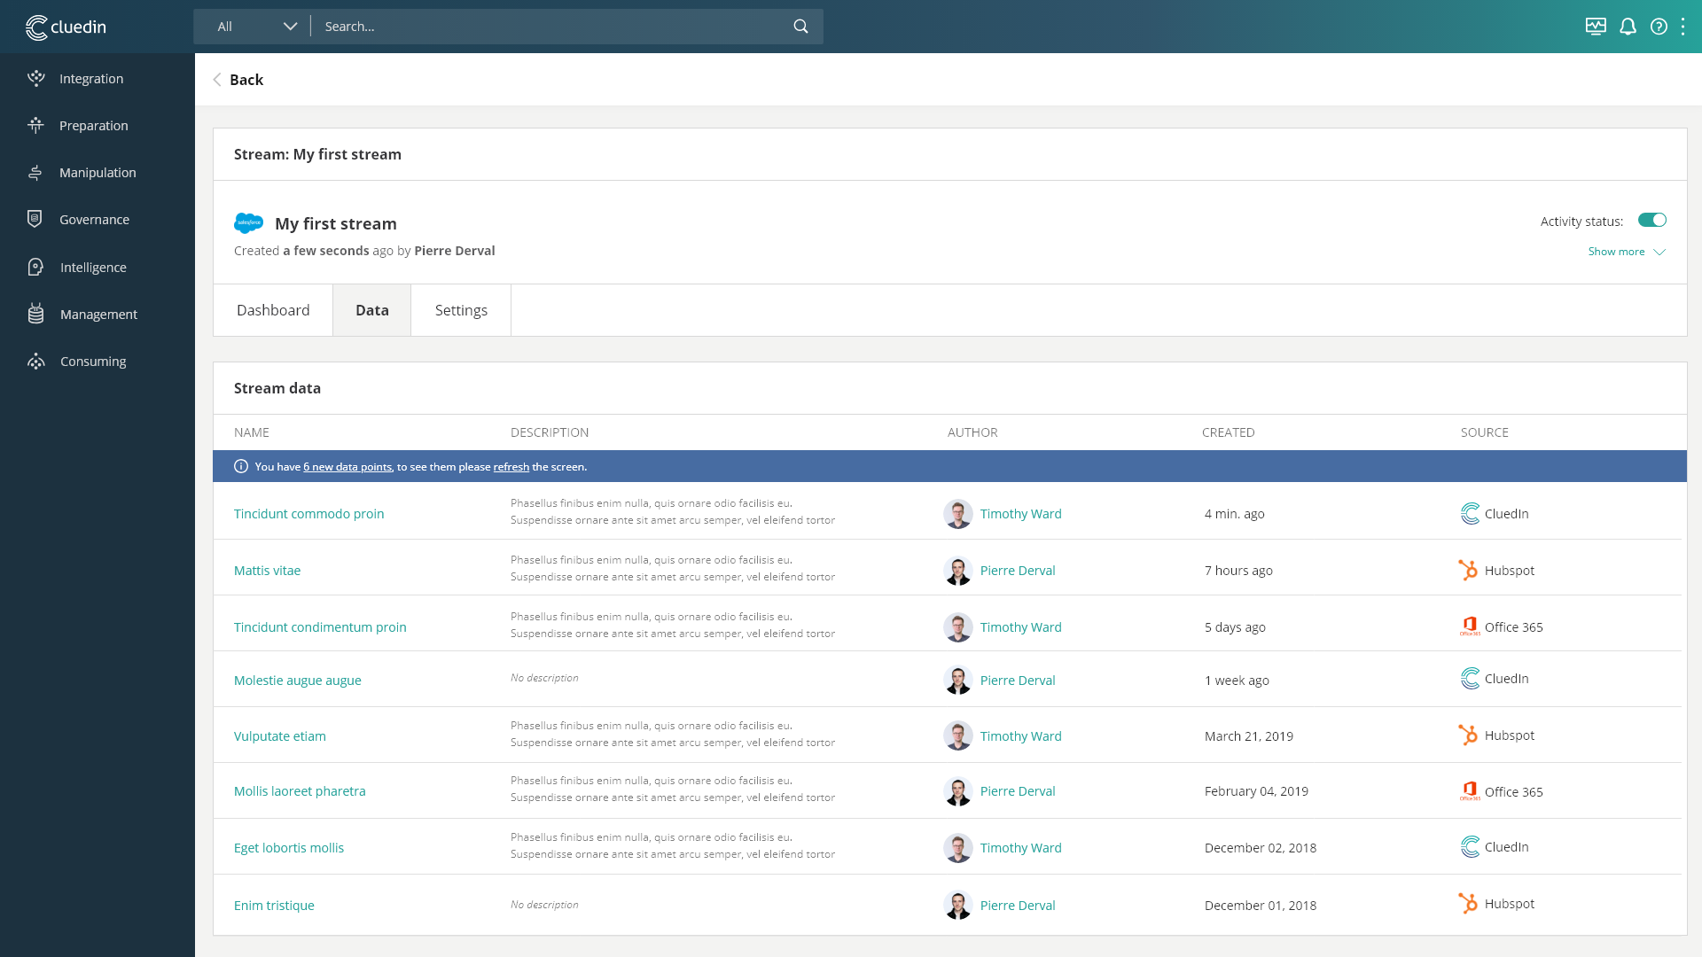Viewport: 1702px width, 957px height.
Task: Click the 'March 21, 2019' created date
Action: point(1248,735)
